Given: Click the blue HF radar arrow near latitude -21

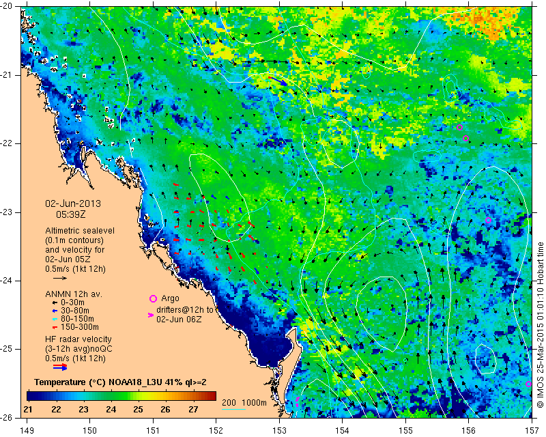Looking at the screenshot, I should pos(278,81).
